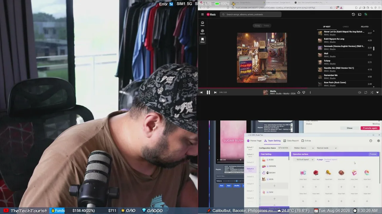
Task: Open Data Report tab in Route Two
Action: pyautogui.click(x=291, y=141)
